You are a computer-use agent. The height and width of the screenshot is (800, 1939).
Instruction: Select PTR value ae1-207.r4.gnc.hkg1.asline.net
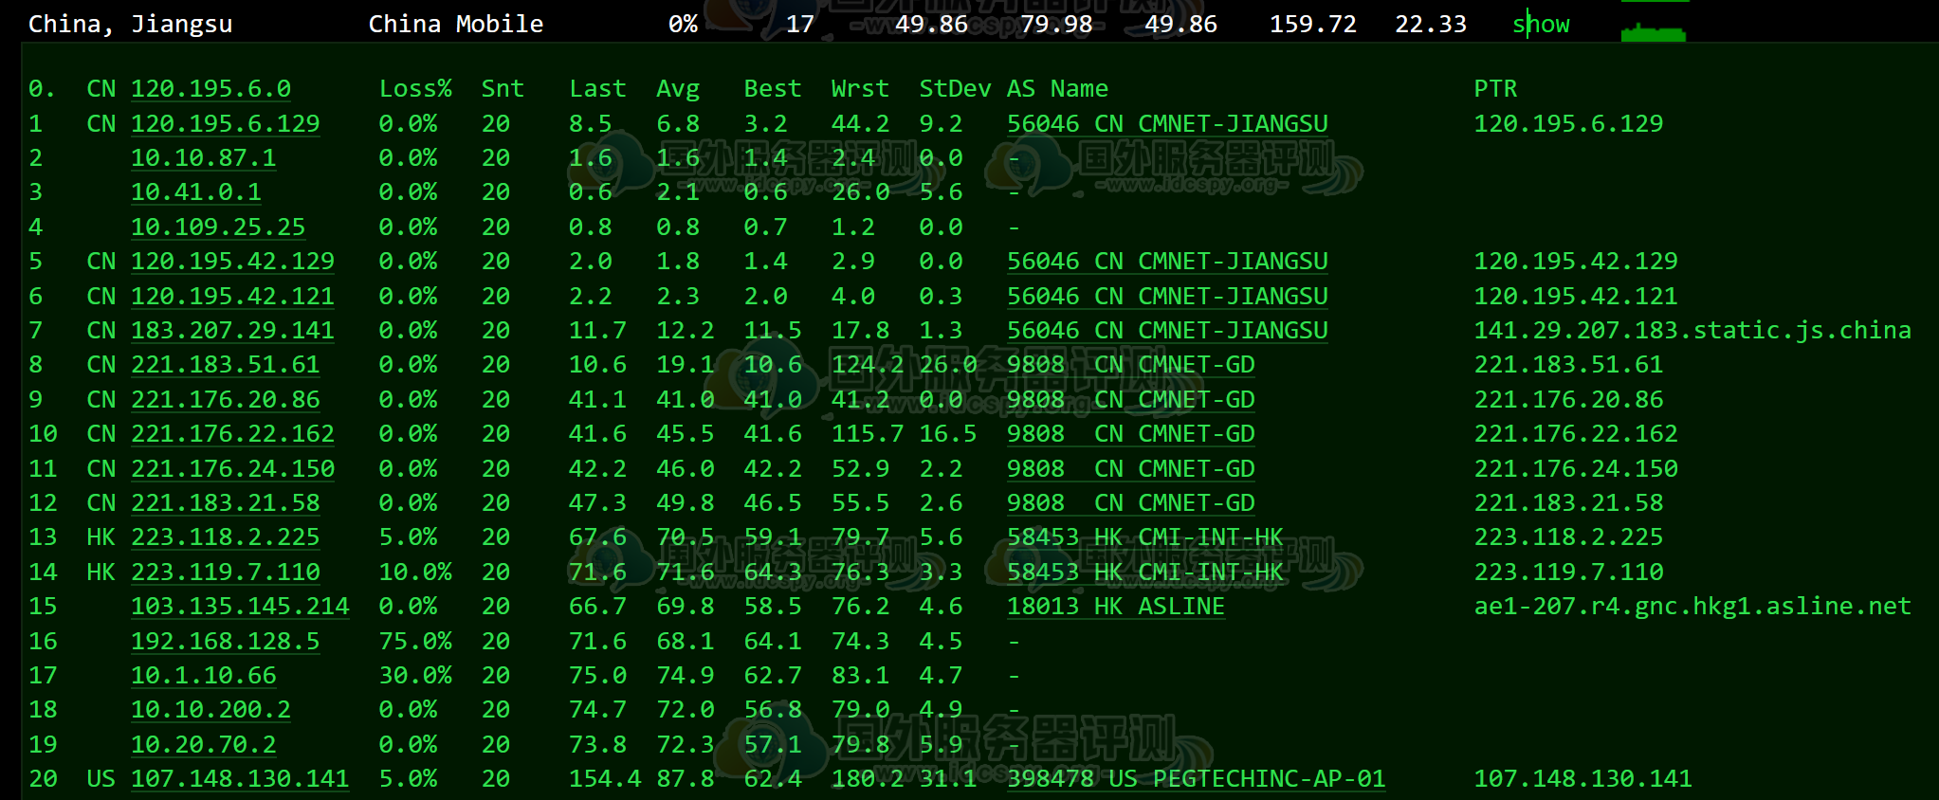tap(1692, 607)
